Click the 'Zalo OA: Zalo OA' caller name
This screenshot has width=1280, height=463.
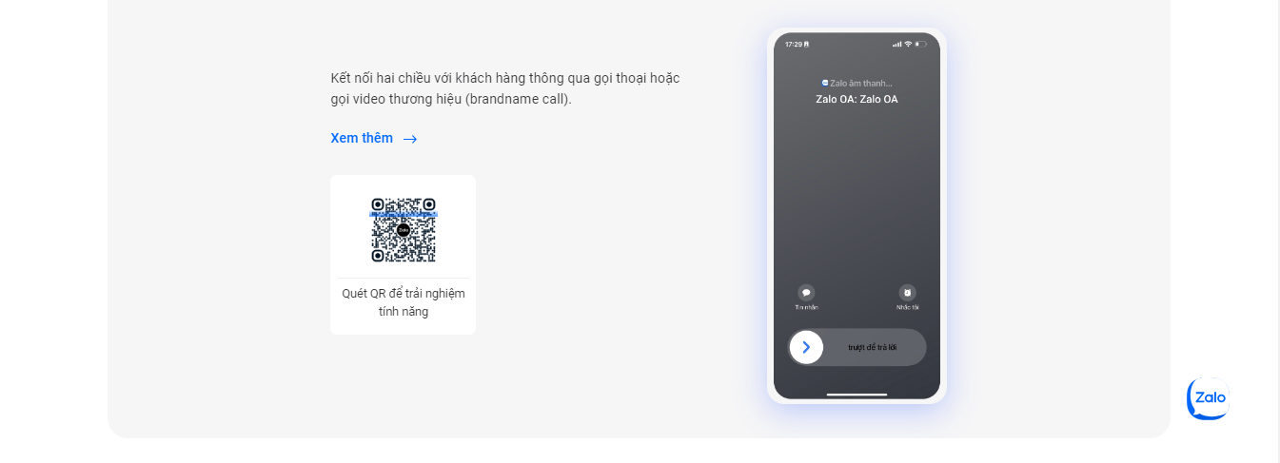(x=857, y=99)
